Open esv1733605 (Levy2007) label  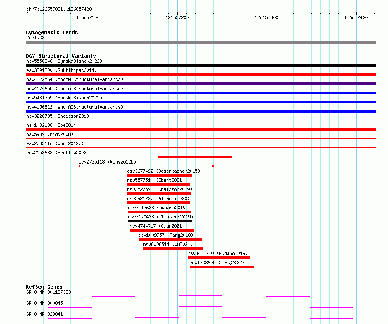217,263
